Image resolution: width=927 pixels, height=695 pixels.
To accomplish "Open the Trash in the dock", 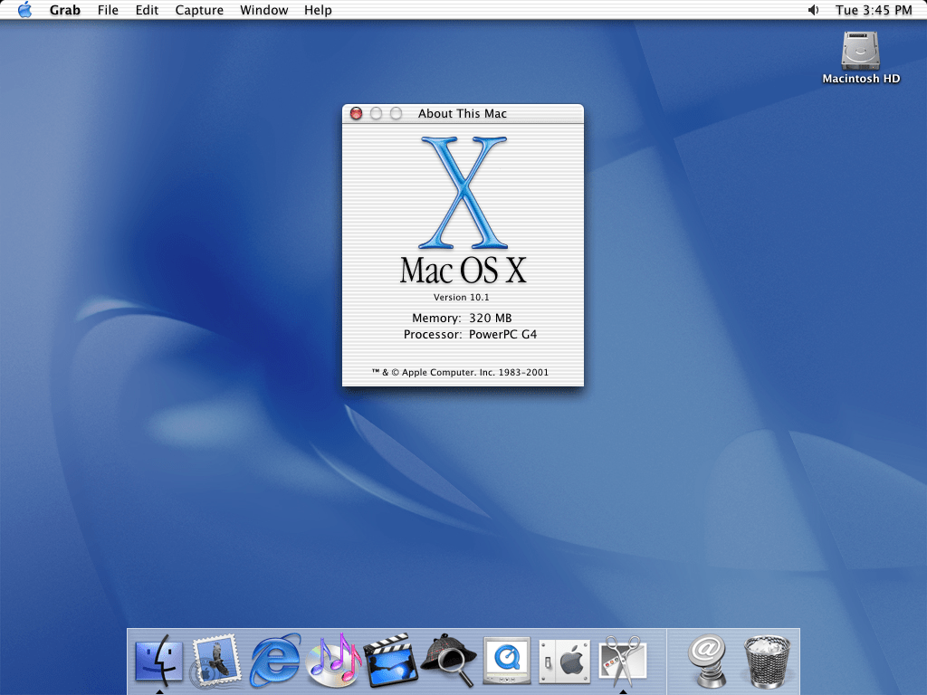I will tap(768, 662).
